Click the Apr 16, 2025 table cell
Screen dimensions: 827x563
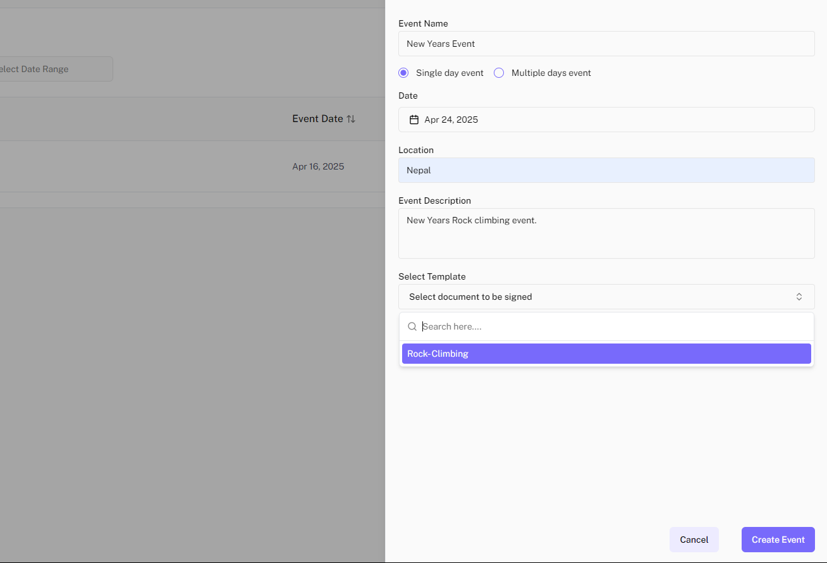(318, 166)
